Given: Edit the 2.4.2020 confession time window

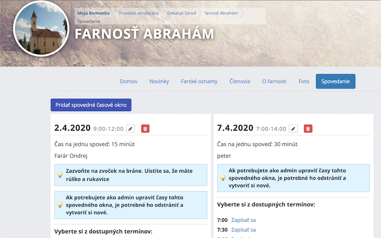Looking at the screenshot, I should [131, 128].
